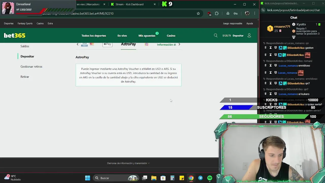Viewport: 325px width, 183px height.
Task: Open Saldos in the left sidebar
Action: tap(25, 46)
